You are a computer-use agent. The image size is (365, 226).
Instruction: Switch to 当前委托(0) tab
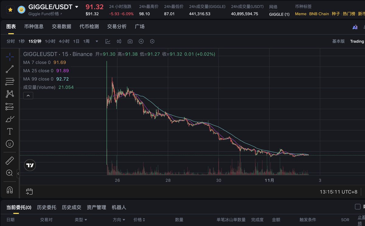[x=19, y=207]
